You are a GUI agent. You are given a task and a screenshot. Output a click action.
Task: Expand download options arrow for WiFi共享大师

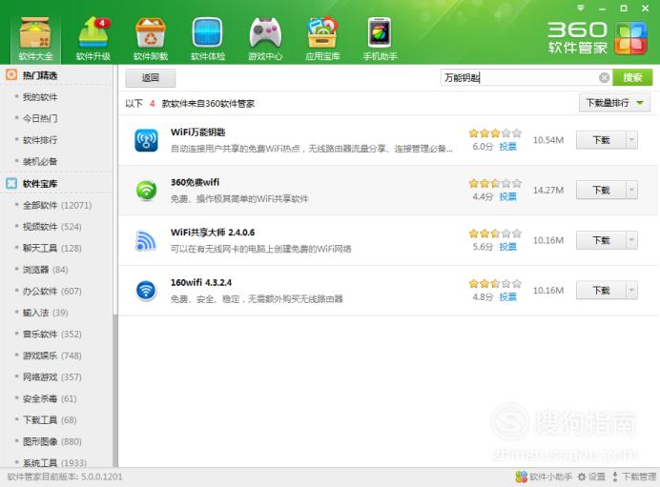[x=631, y=240]
